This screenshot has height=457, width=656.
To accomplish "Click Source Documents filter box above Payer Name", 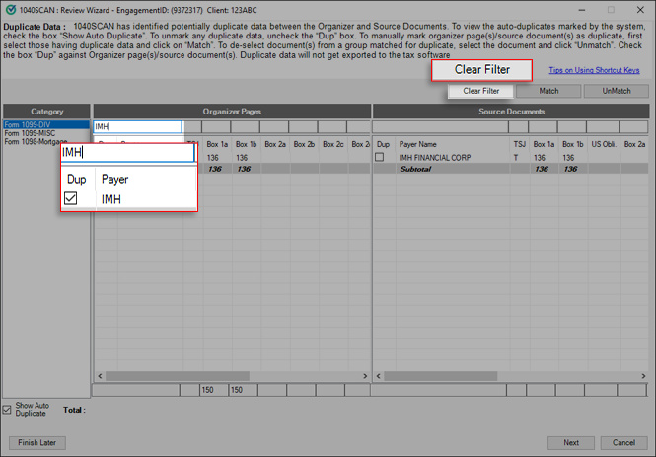I will coord(441,126).
